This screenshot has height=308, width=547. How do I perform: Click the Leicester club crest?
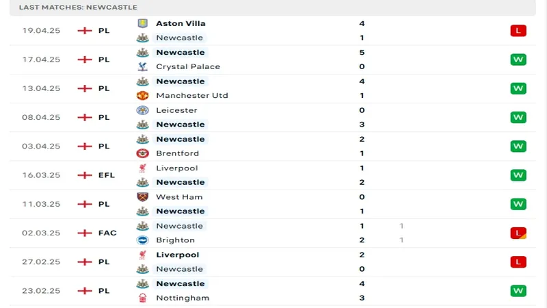point(142,110)
